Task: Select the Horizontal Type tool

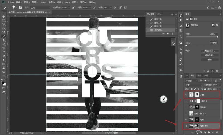Action: tap(4, 52)
